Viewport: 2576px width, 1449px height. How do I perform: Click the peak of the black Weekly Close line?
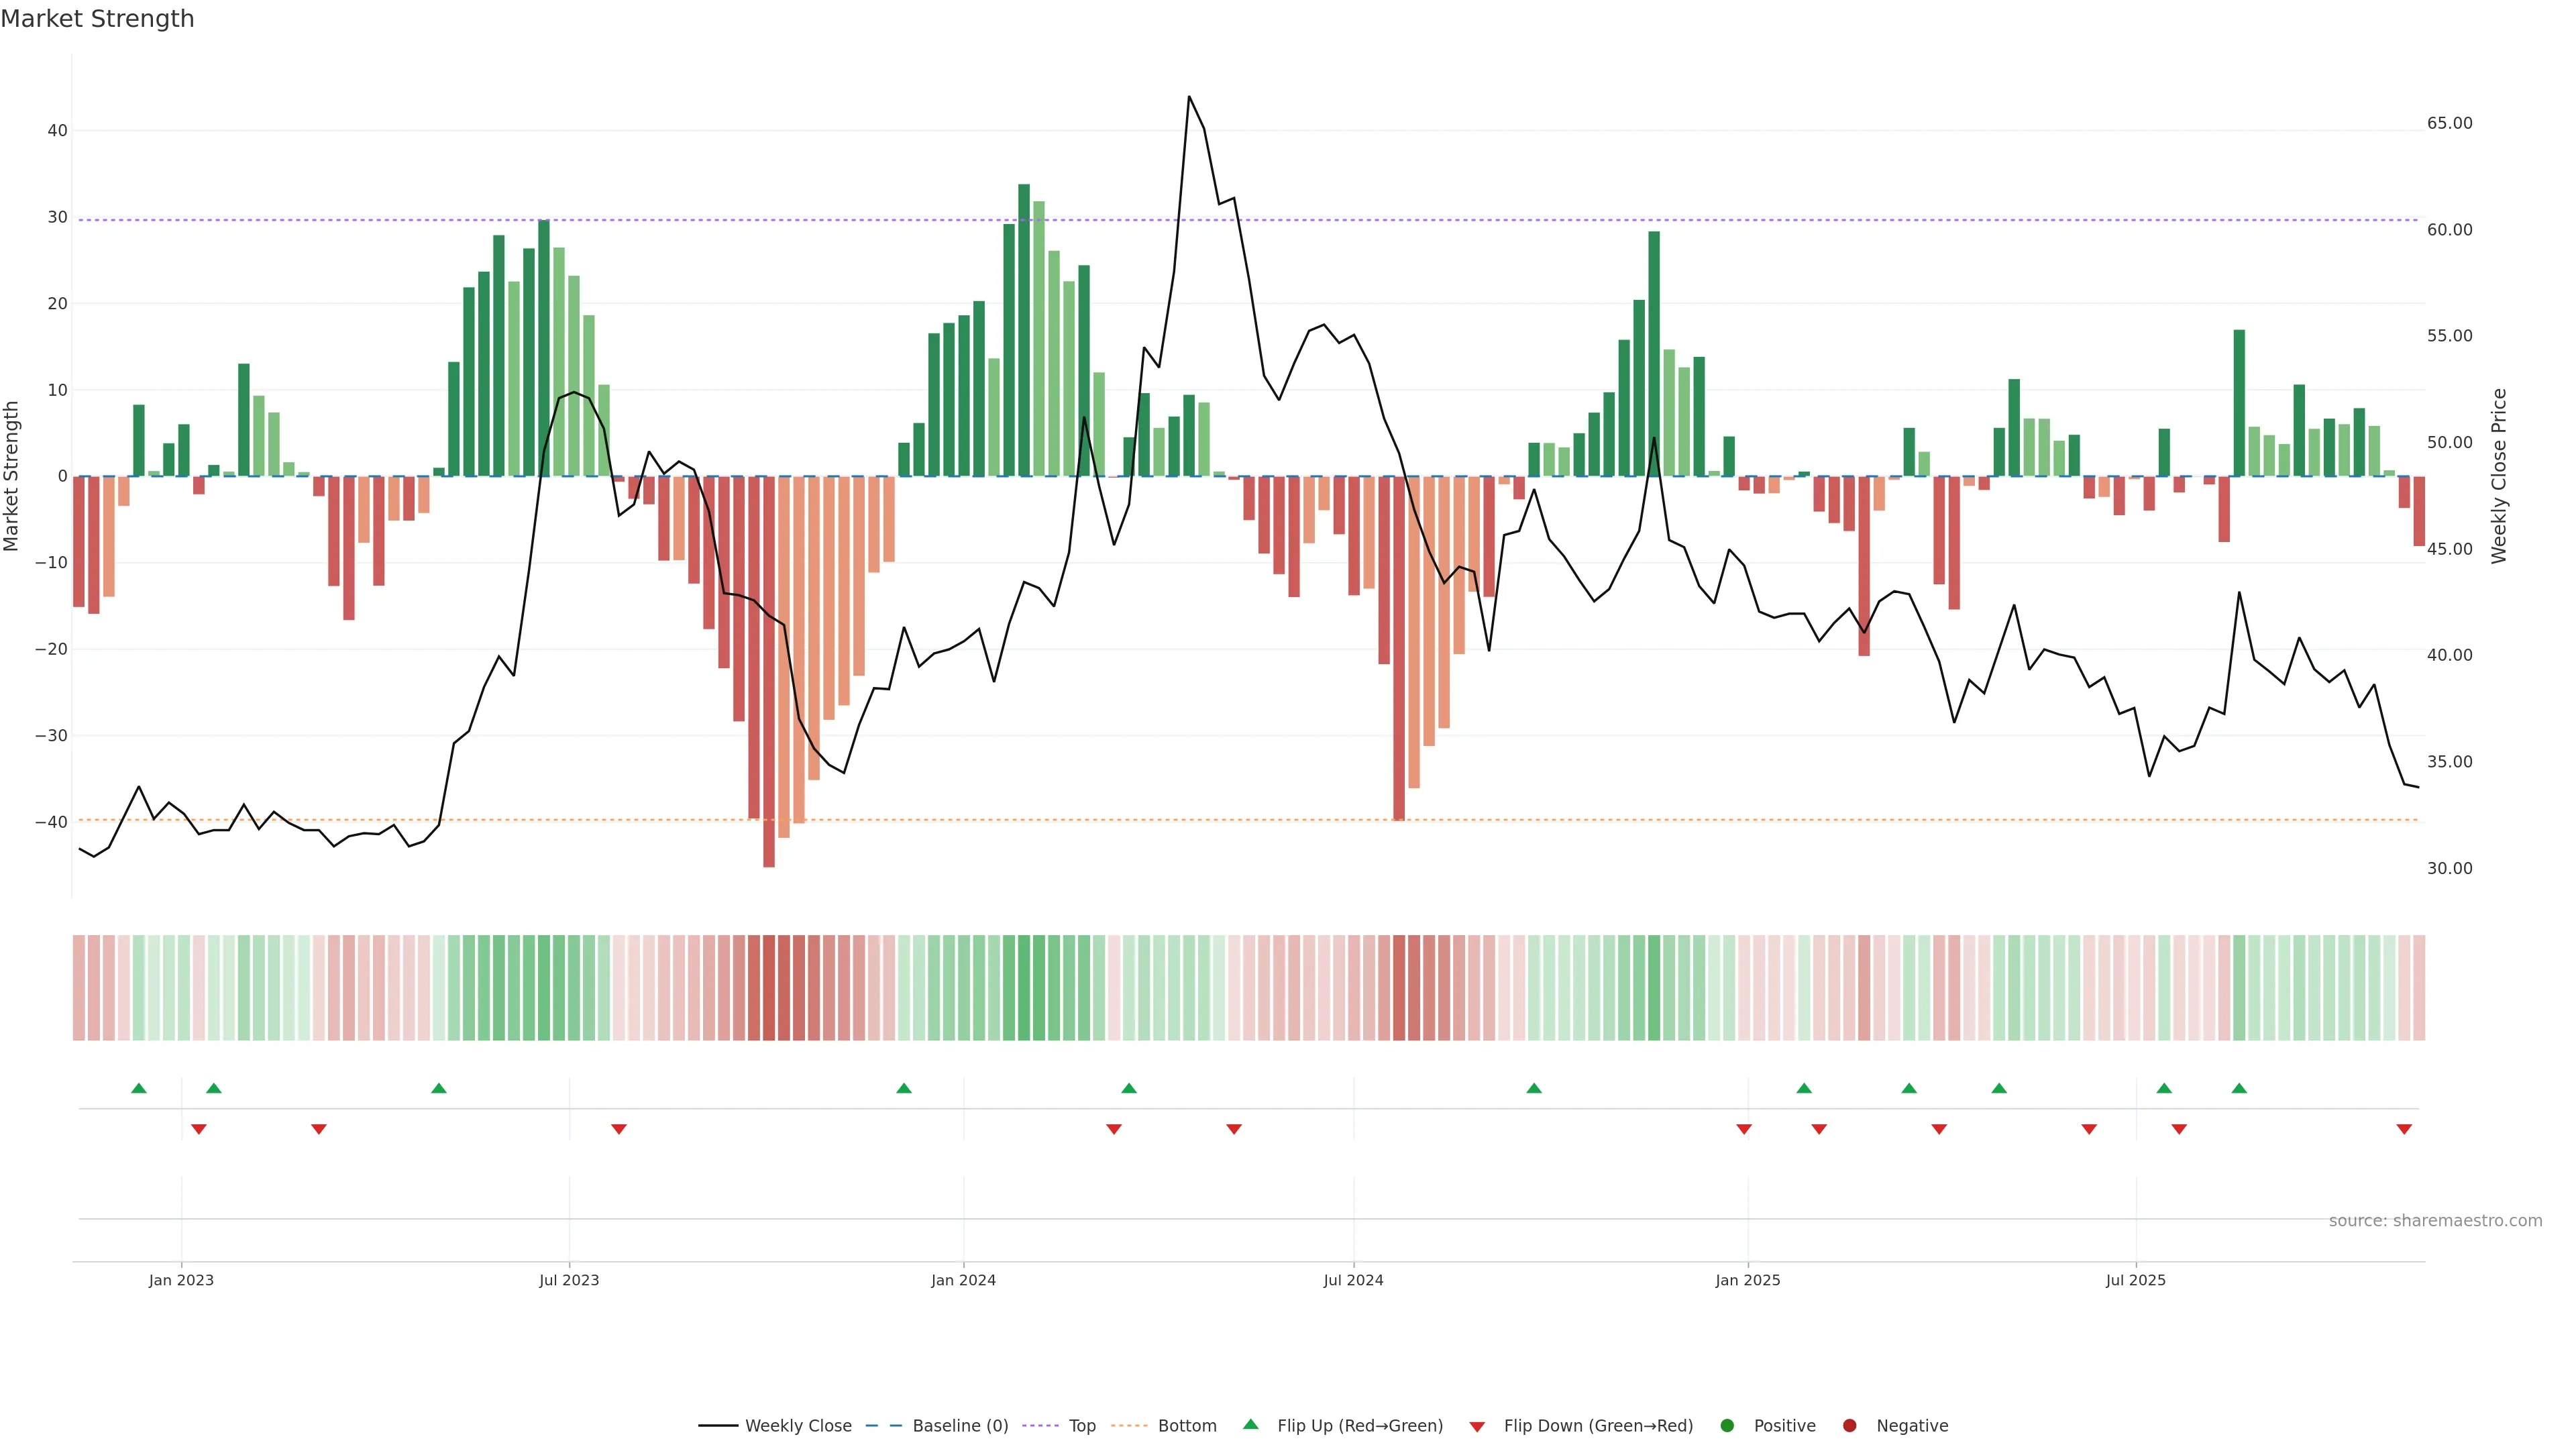coord(1189,97)
